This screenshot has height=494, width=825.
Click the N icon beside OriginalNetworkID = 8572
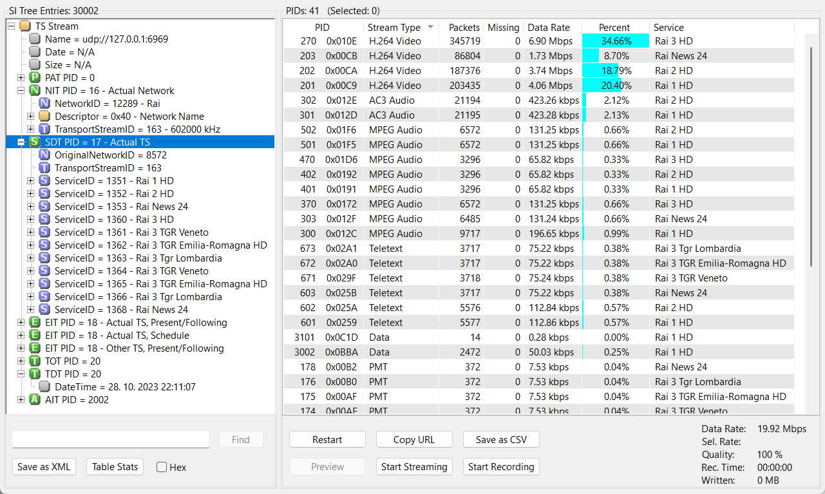coord(44,155)
